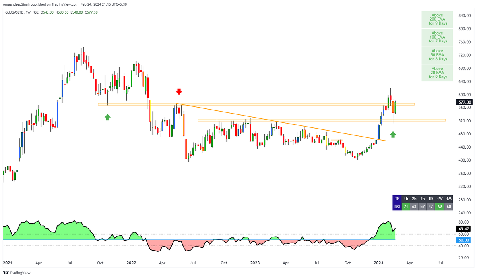Click the 640.00 price axis label
The width and height of the screenshot is (477, 278).
(464, 81)
